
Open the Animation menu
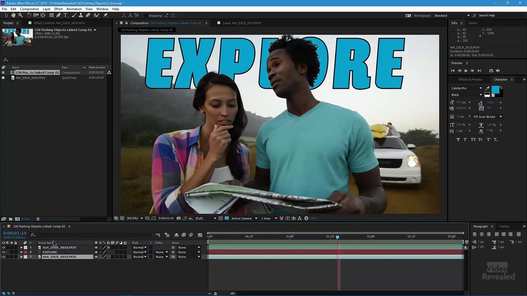point(74,9)
